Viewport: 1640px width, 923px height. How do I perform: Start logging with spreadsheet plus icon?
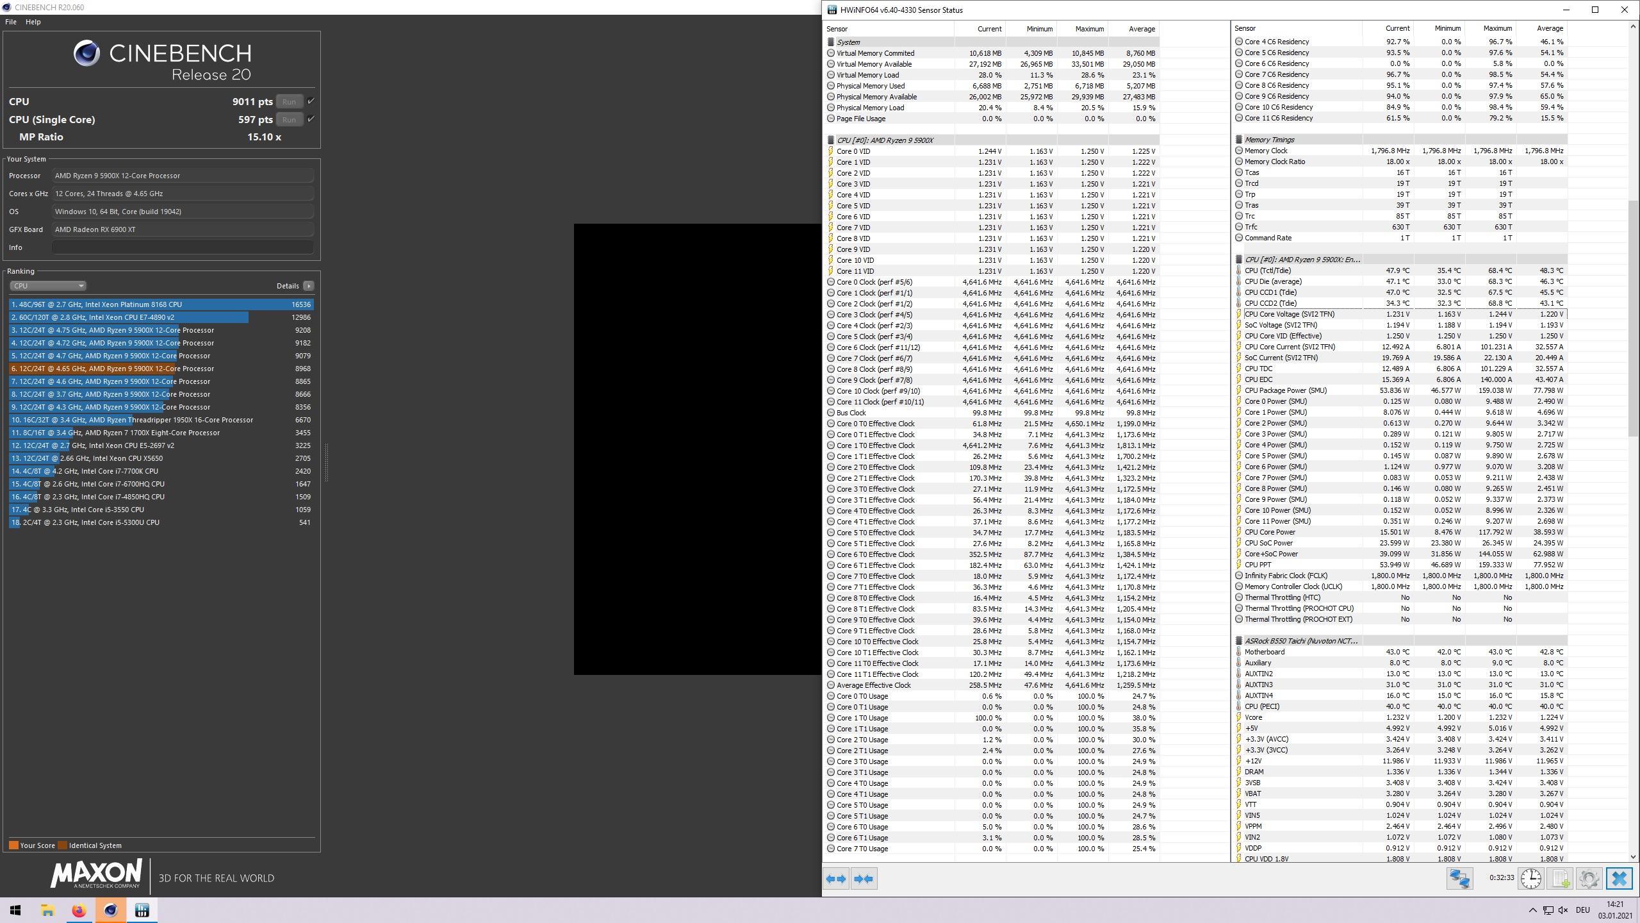1560,879
